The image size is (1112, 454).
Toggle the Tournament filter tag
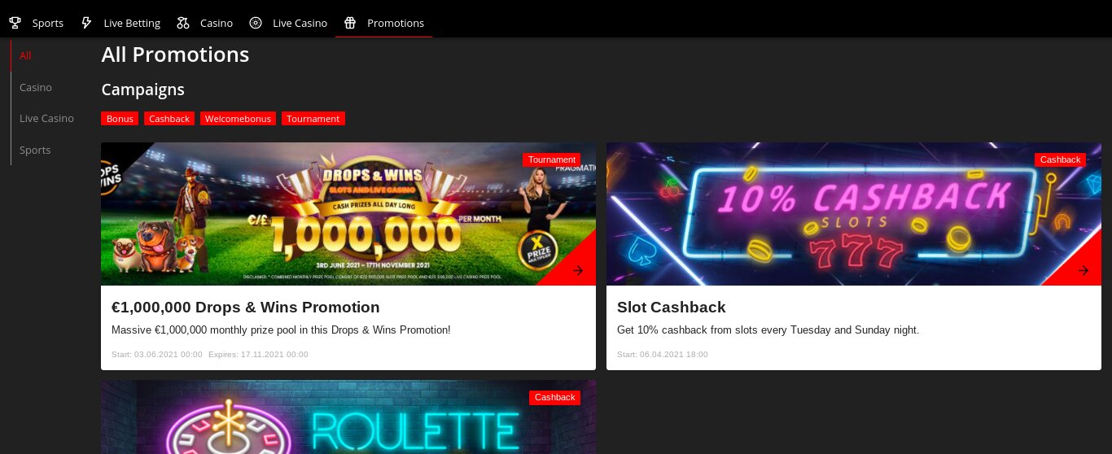click(x=313, y=119)
